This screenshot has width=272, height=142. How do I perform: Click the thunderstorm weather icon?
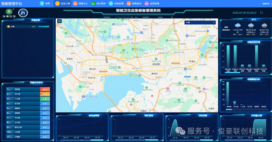pyautogui.click(x=264, y=25)
